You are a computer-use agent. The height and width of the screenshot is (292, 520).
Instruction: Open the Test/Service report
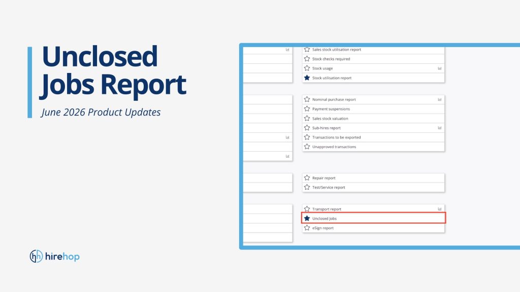[329, 188]
